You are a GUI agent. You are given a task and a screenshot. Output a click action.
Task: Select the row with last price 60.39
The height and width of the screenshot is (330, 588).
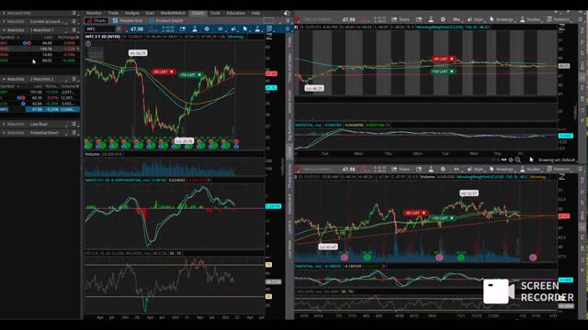[x=40, y=98]
